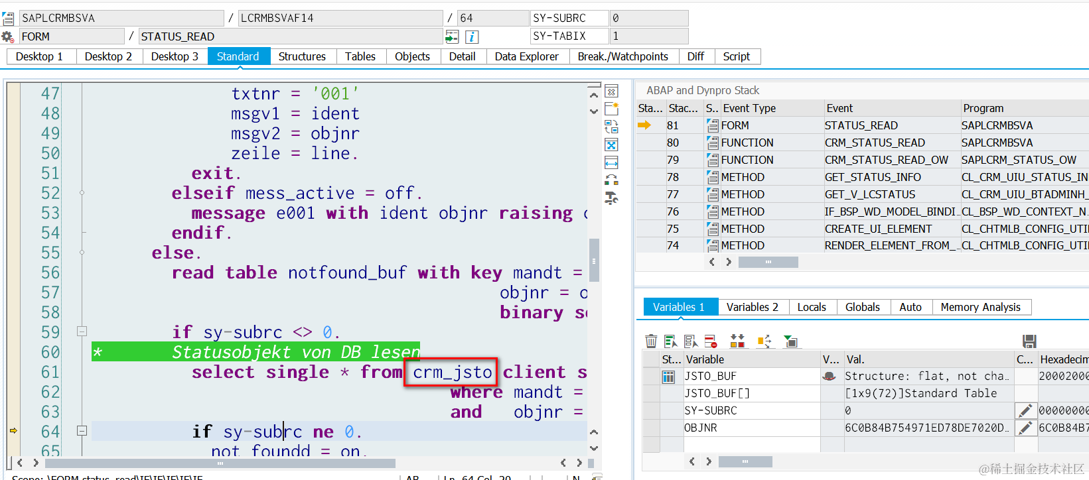This screenshot has width=1089, height=480.
Task: Click the Program column header in the stack
Action: click(x=1025, y=108)
